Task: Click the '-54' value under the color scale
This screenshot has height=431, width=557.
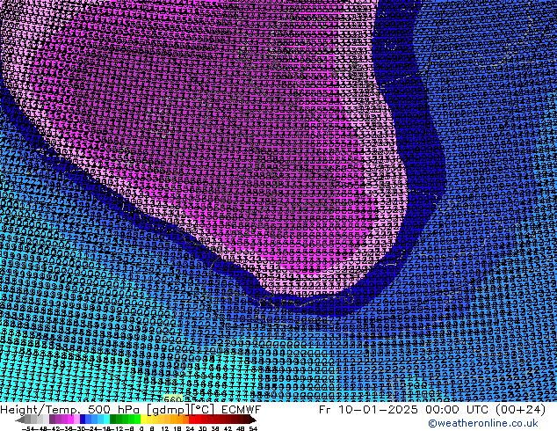Action: coord(28,428)
